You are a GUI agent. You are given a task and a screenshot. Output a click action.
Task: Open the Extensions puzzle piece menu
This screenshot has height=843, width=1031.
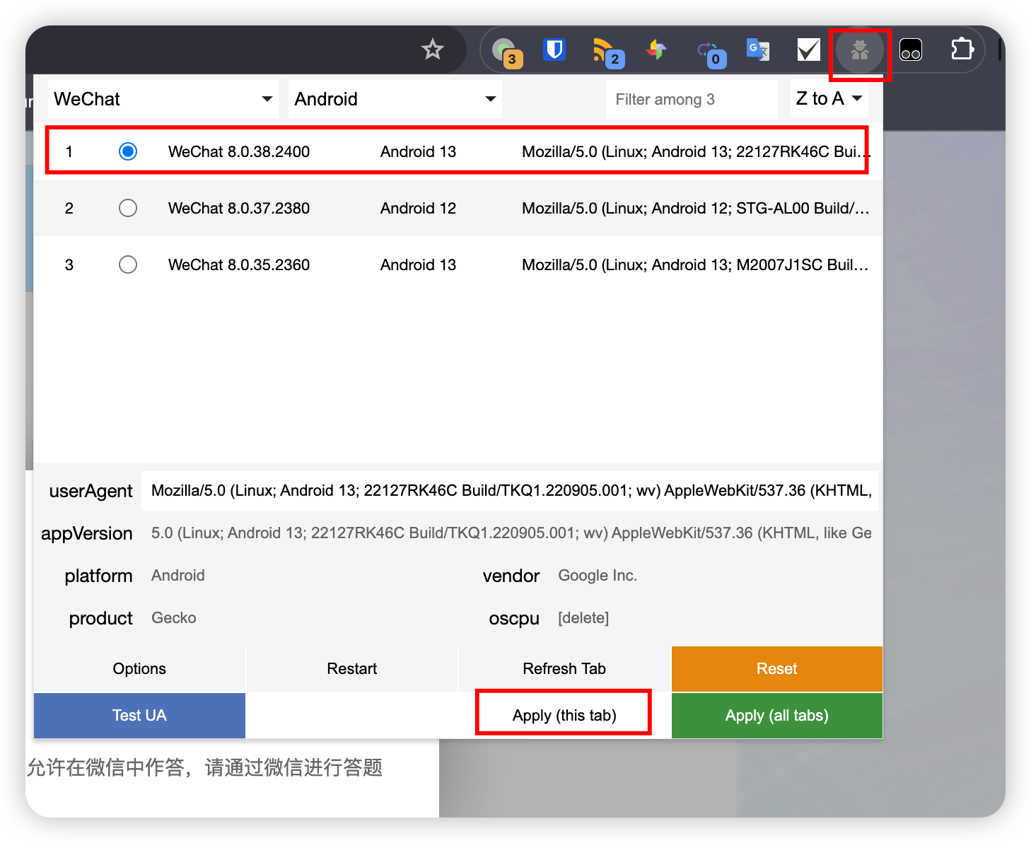coord(962,50)
